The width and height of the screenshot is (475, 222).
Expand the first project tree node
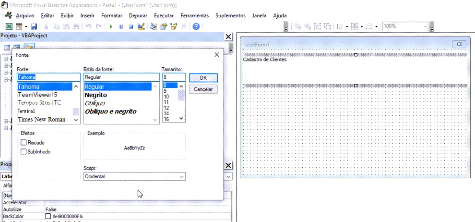click(5, 58)
